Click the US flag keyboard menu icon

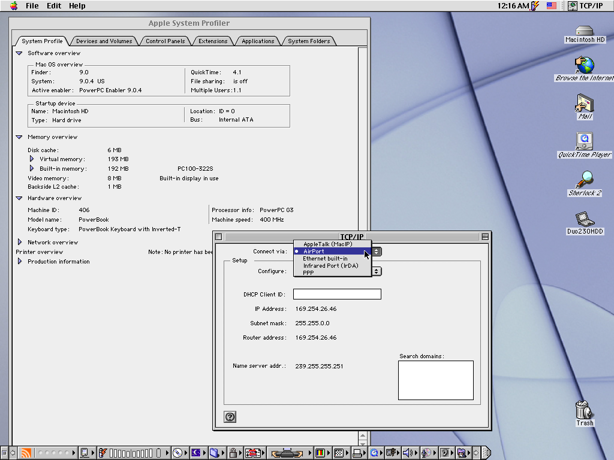552,5
